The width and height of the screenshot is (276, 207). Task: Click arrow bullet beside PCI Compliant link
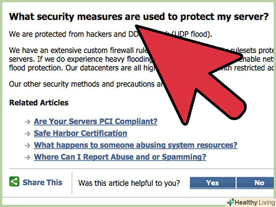[27, 122]
